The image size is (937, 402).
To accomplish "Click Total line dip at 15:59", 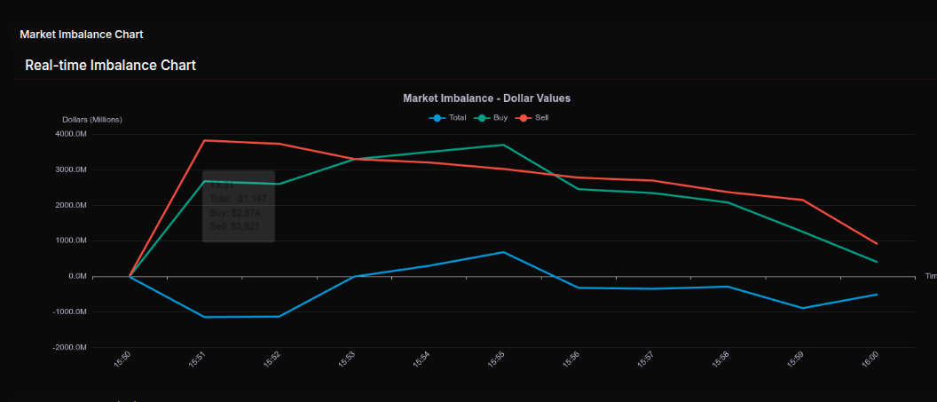I will [802, 308].
